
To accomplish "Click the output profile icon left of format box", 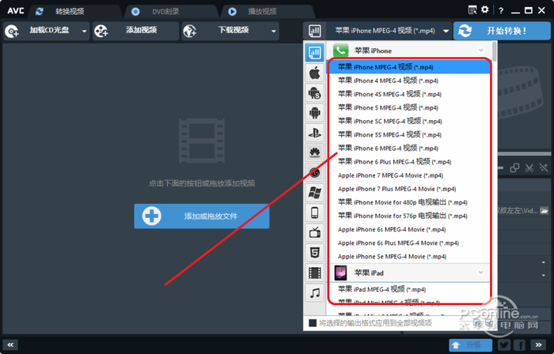I will pos(314,31).
